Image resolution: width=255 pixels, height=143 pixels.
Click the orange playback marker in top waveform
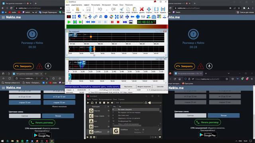(91, 37)
